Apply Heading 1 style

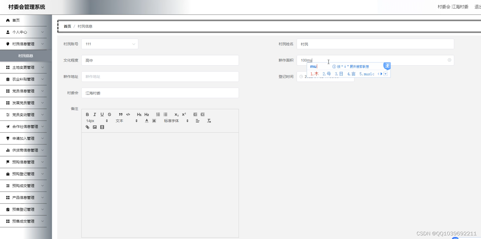click(x=139, y=115)
